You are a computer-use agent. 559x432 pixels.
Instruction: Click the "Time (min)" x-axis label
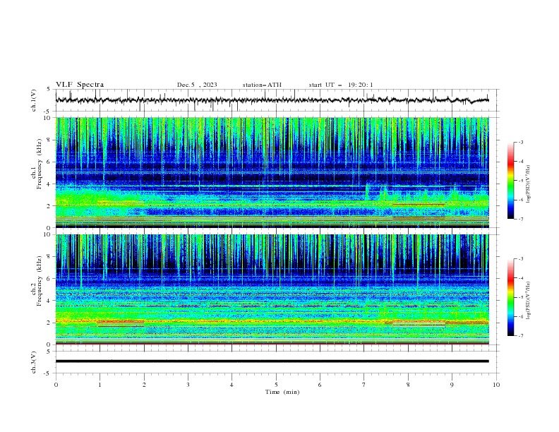pos(282,392)
